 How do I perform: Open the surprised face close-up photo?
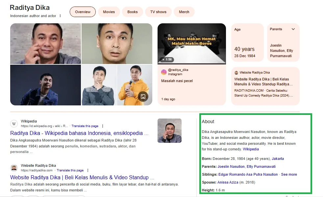[x=117, y=44]
